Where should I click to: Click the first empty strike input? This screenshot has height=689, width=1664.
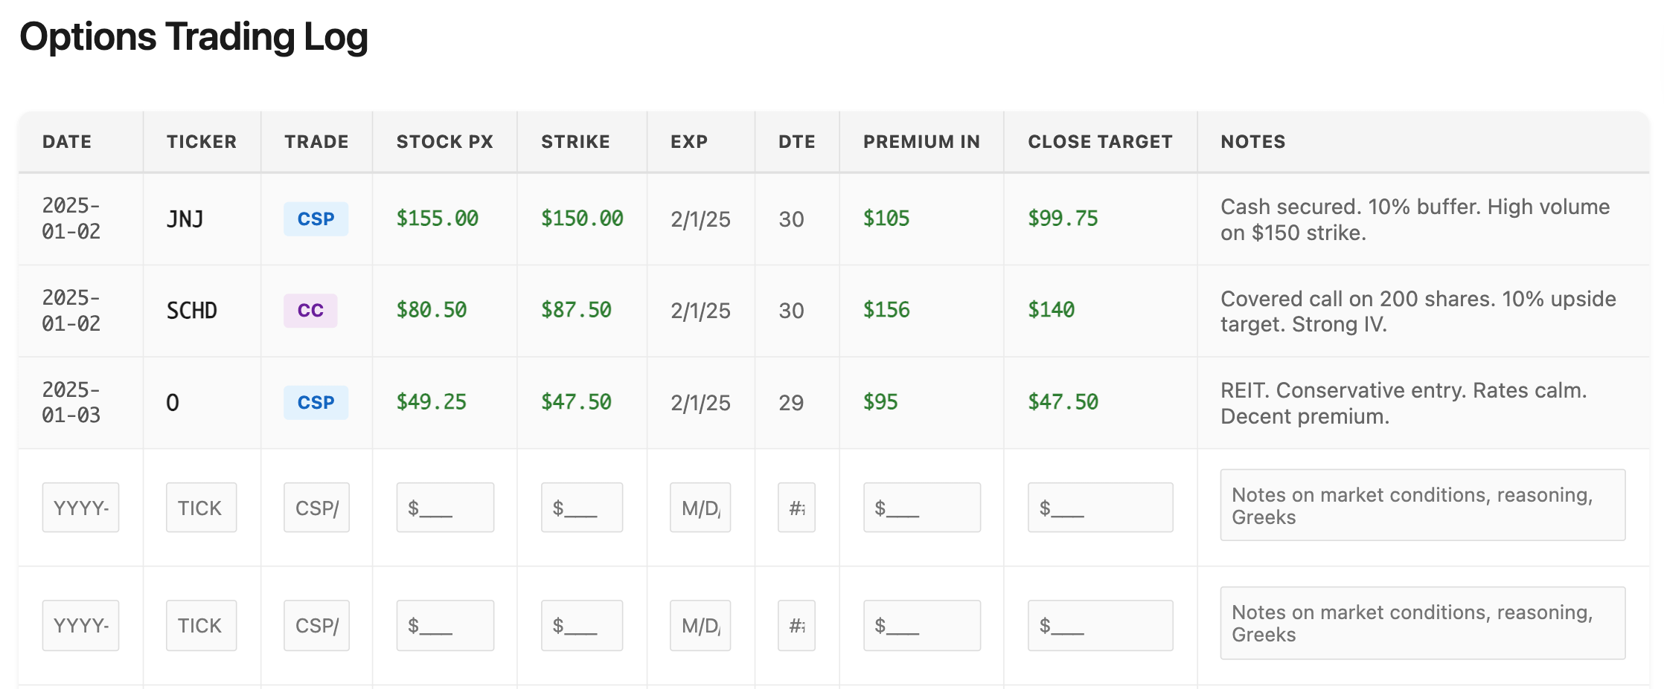point(582,508)
